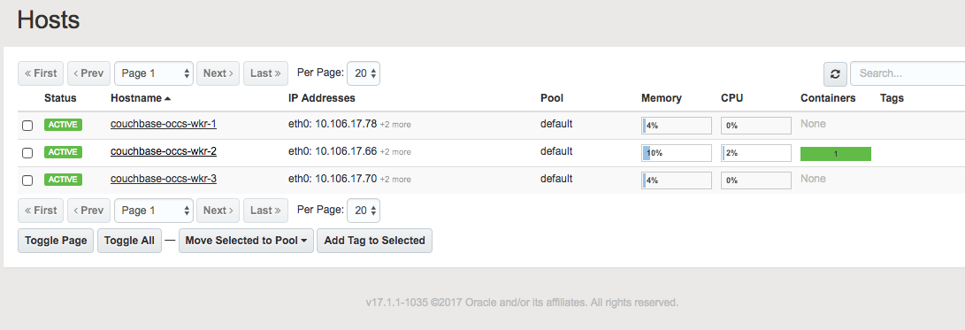
Task: Expand the Move Selected to Pool menu
Action: coord(246,241)
